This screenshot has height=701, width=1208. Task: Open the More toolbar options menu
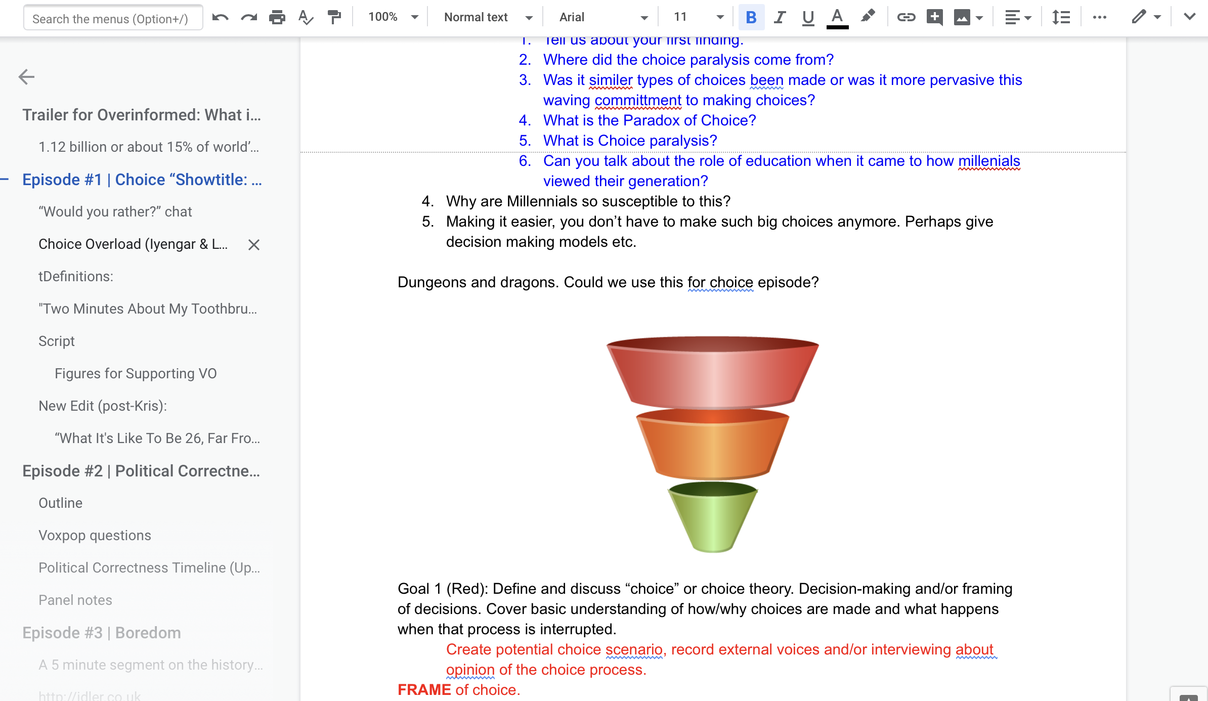click(1099, 17)
